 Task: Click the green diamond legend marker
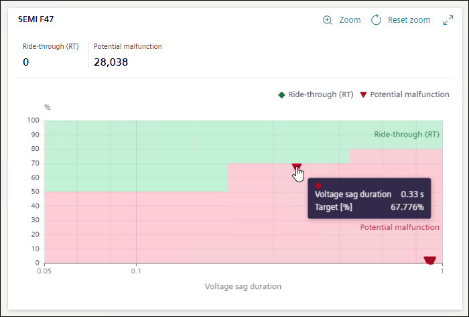coord(281,94)
